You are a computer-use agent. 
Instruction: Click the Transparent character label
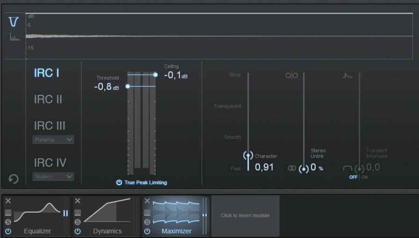[227, 106]
